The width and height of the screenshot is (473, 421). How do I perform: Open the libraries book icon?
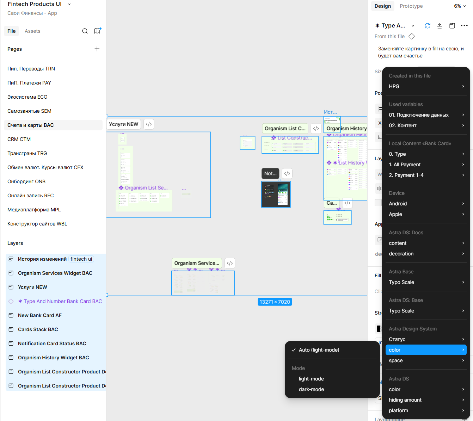tap(97, 31)
